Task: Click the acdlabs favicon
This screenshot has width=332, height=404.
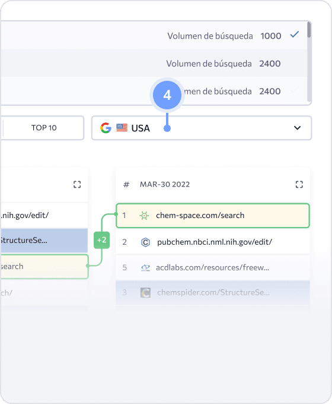Action: [146, 268]
